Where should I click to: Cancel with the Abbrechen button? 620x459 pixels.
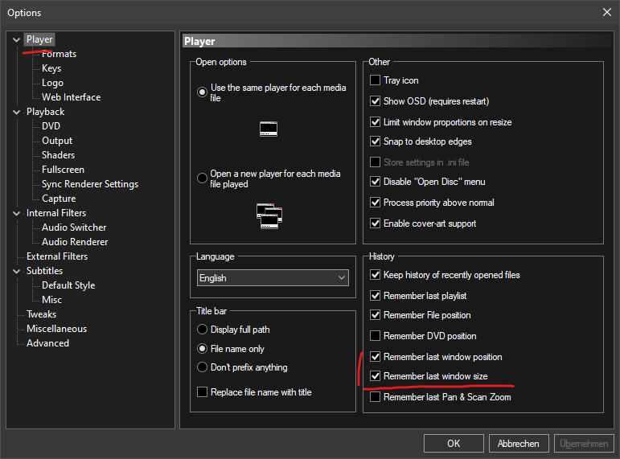tap(519, 443)
